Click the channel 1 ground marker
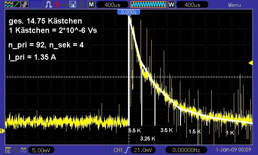 (x=2, y=131)
